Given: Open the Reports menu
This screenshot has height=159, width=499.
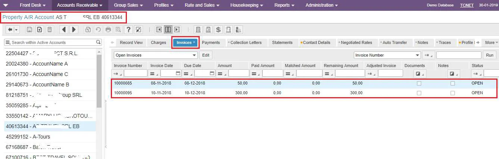Looking at the screenshot, I should tap(284, 5).
